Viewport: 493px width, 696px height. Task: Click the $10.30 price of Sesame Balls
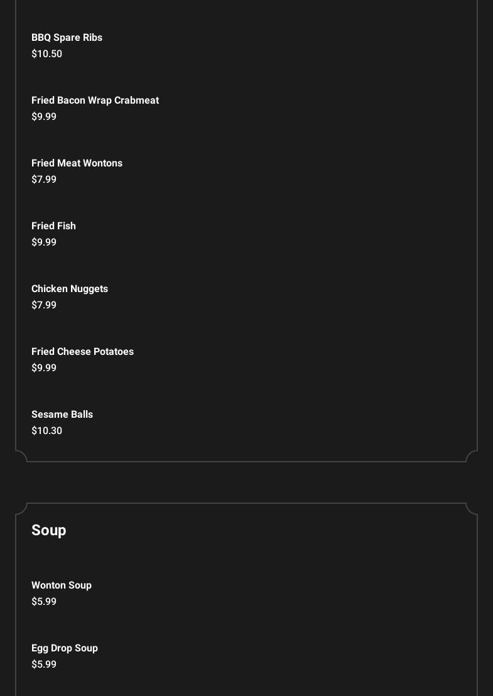(46, 431)
